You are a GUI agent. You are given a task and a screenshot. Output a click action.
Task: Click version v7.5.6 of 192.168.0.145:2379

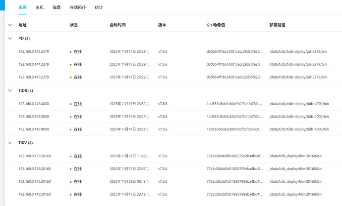163,77
